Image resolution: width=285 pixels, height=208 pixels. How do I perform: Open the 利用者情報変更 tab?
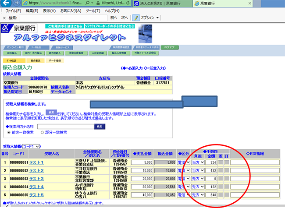[x=120, y=47]
